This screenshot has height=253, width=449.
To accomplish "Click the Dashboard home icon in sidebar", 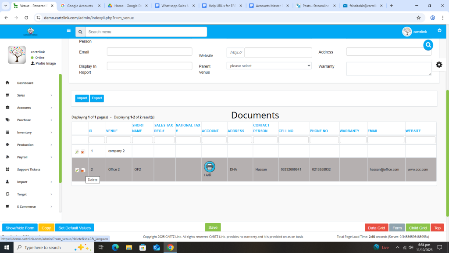I will point(7,83).
